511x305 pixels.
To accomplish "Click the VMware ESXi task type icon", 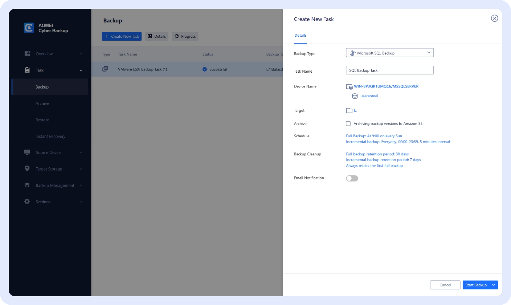I will tap(105, 69).
